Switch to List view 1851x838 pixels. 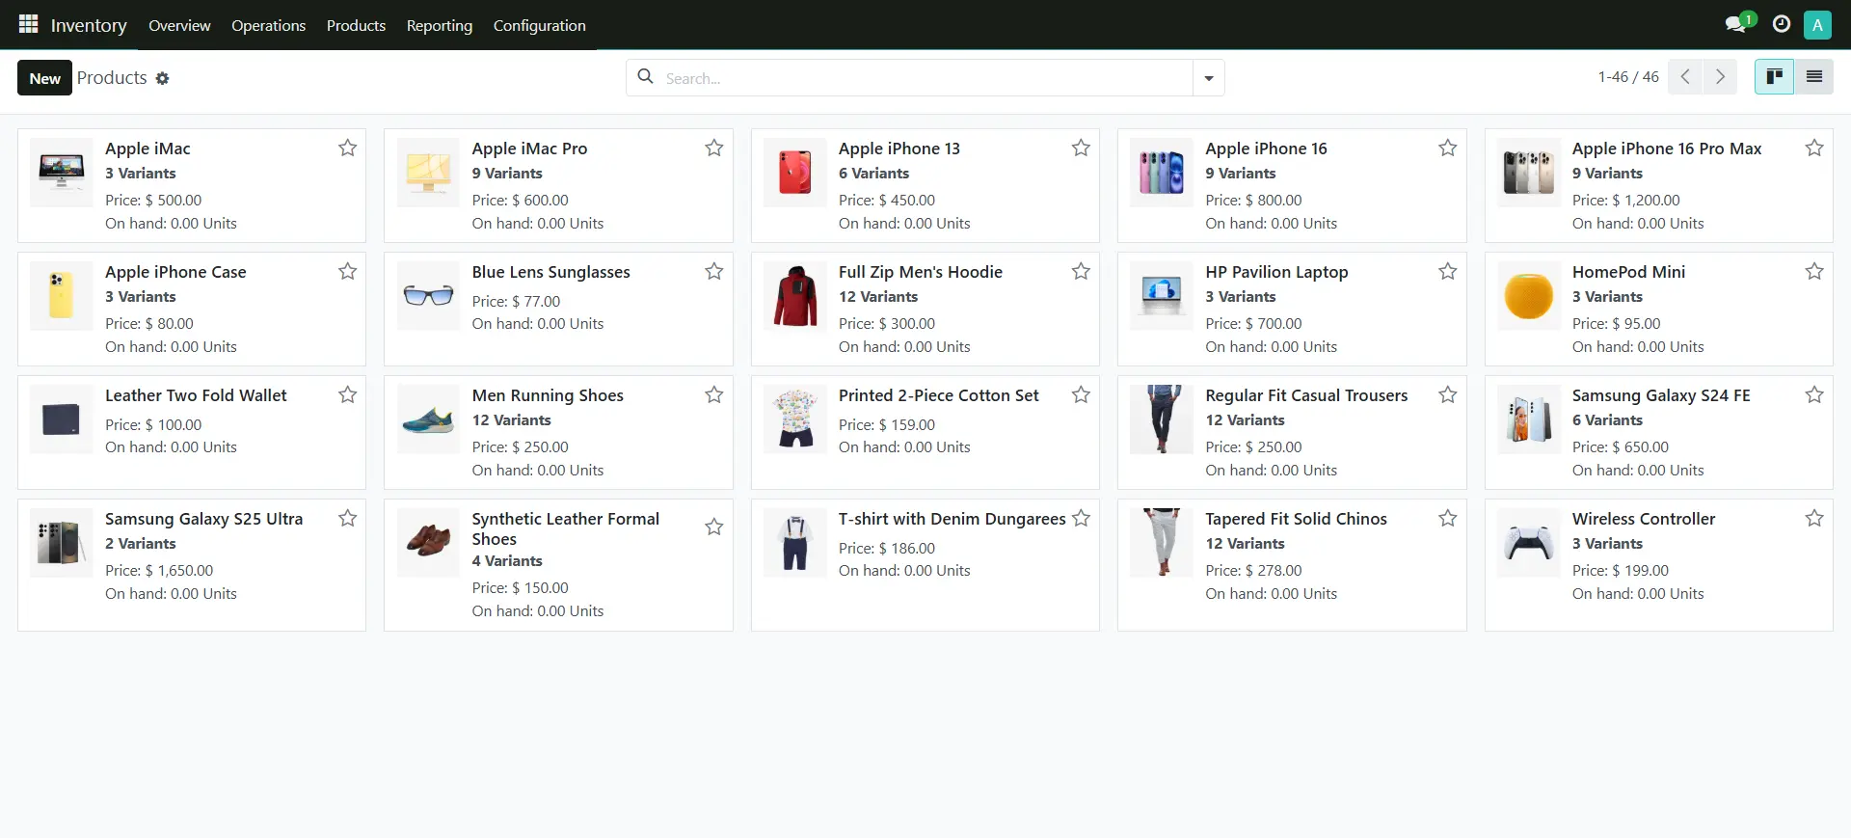coord(1813,77)
